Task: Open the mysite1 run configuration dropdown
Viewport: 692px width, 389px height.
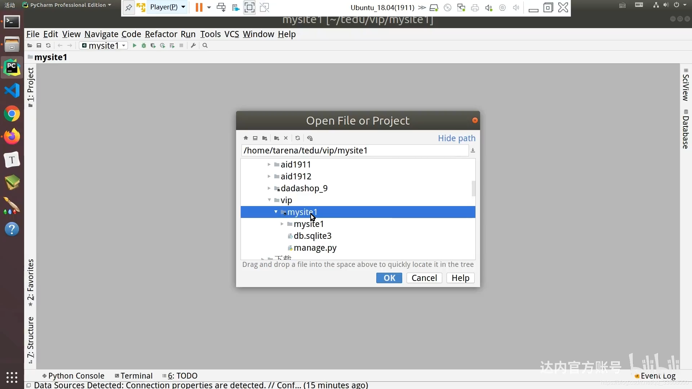Action: click(x=104, y=46)
